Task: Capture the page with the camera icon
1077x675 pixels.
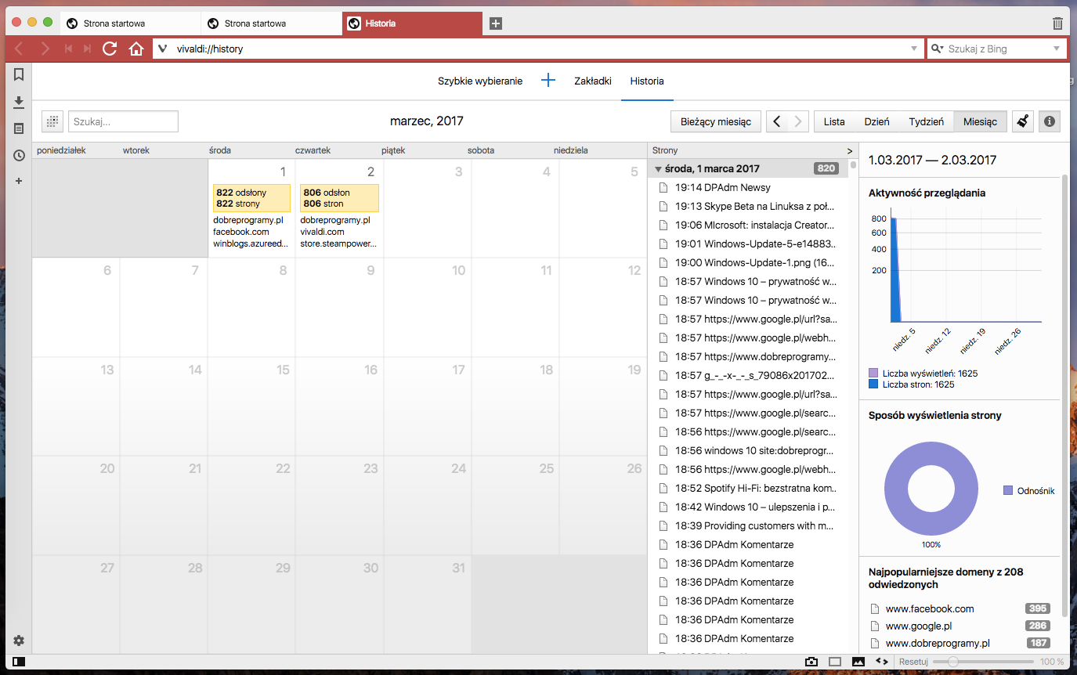Action: coord(811,662)
